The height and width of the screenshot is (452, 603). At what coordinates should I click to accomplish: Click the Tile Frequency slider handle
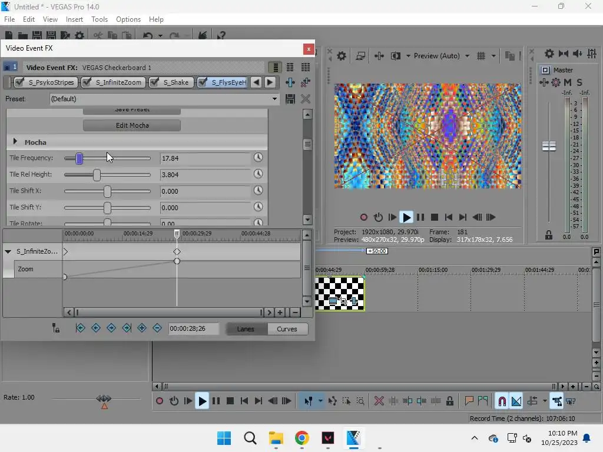click(x=79, y=158)
